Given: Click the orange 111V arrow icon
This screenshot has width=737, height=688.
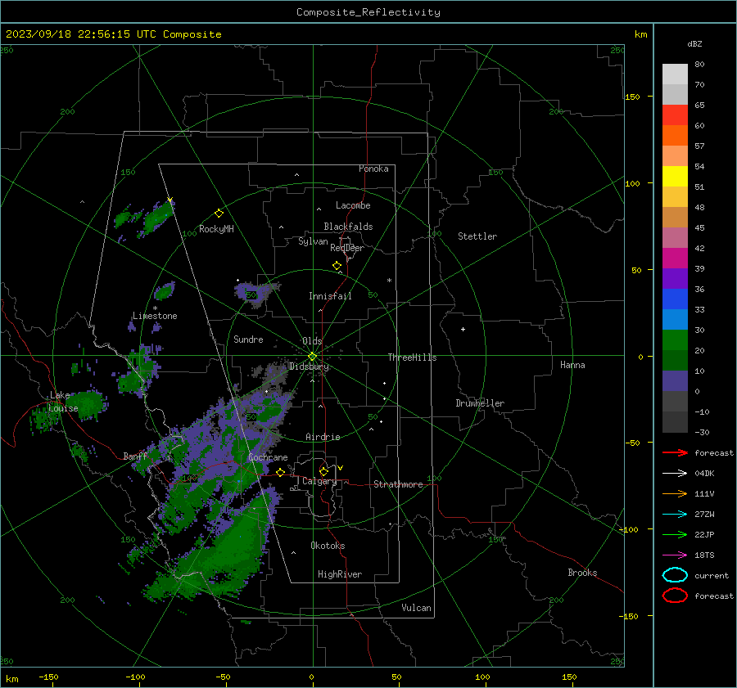Looking at the screenshot, I should coord(675,493).
